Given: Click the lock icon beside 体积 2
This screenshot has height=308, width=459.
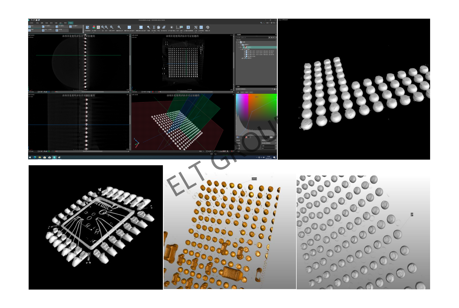Looking at the screenshot, I should point(240,47).
